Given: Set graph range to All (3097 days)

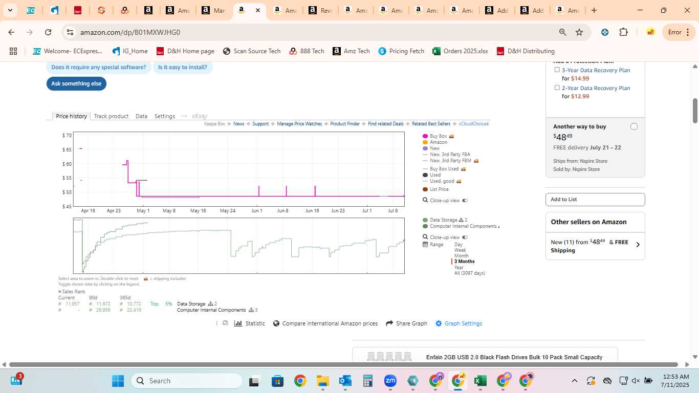Looking at the screenshot, I should coord(469,273).
